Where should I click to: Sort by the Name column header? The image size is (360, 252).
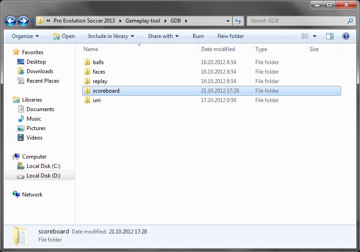tap(91, 49)
